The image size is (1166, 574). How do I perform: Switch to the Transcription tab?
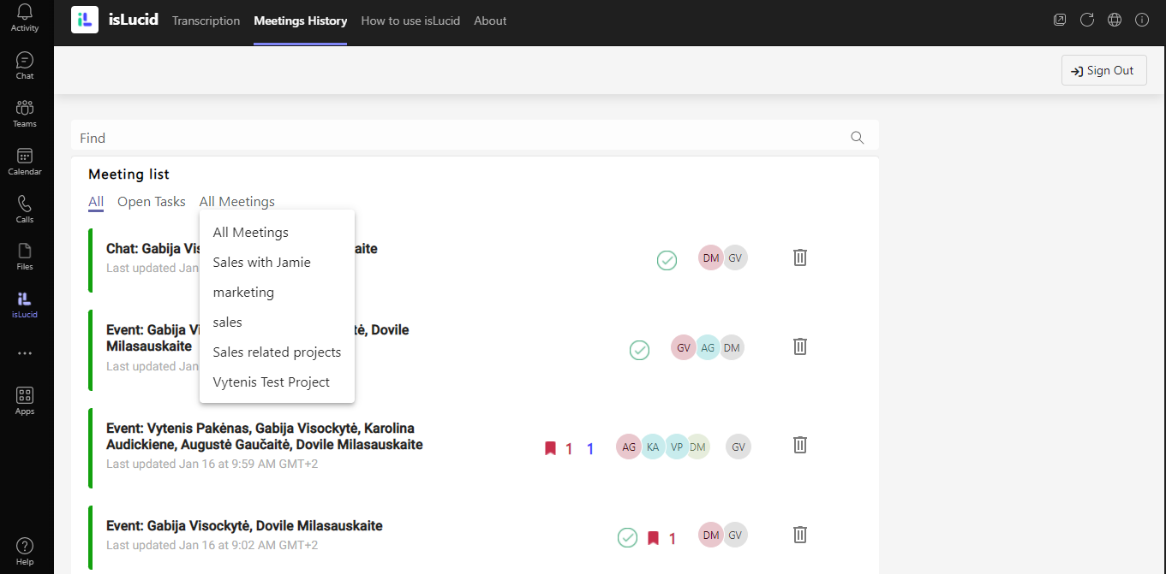(206, 21)
